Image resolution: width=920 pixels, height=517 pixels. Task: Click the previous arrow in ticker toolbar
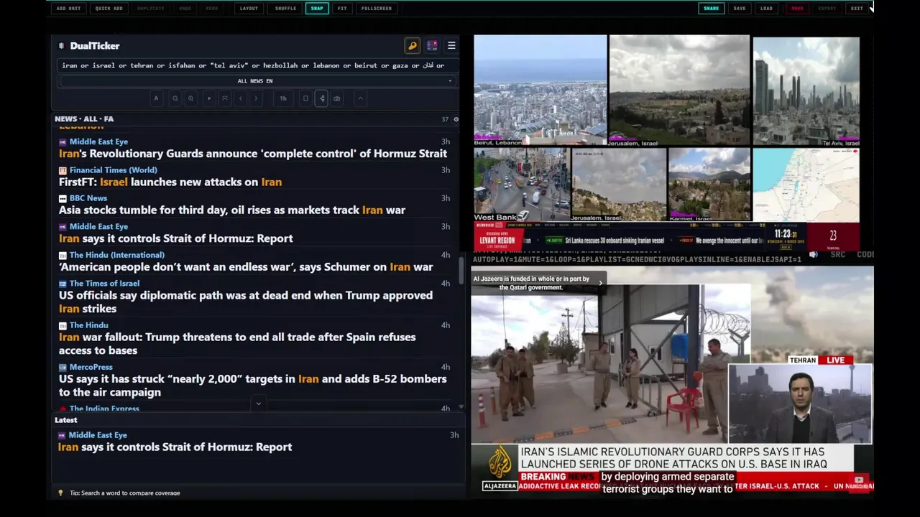240,98
